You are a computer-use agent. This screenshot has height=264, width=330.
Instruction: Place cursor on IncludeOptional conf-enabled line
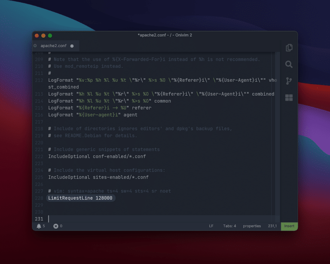pyautogui.click(x=97, y=157)
